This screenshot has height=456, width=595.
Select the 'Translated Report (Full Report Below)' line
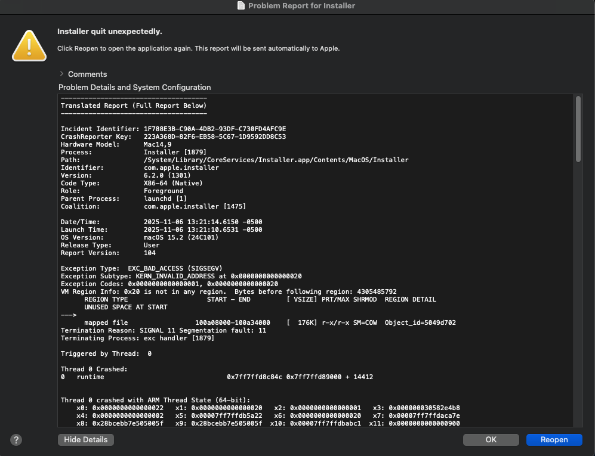coord(134,106)
